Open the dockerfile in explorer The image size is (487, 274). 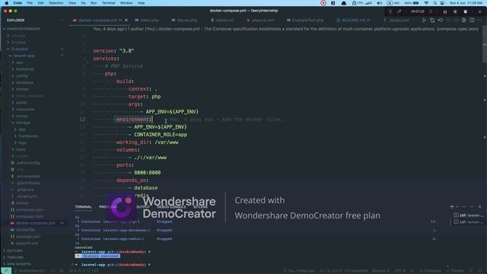[25, 230]
